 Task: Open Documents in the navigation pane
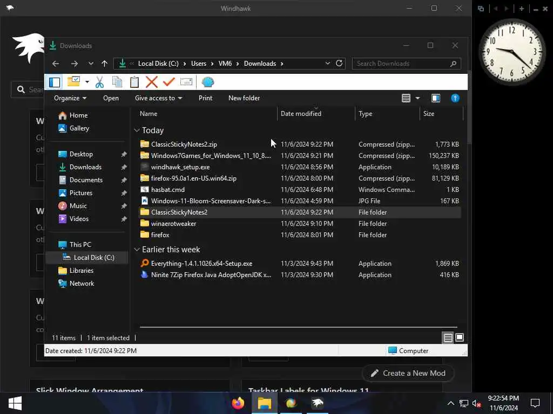[86, 180]
